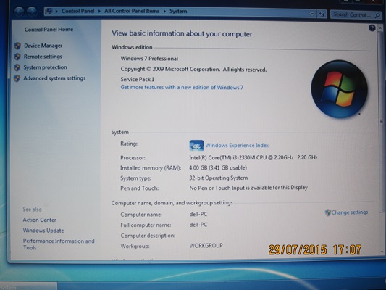Click the refresh button beside address bar
Image resolution: width=386 pixels, height=290 pixels.
(322, 14)
